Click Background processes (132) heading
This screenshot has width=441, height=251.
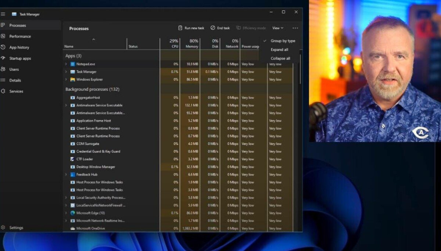click(92, 89)
